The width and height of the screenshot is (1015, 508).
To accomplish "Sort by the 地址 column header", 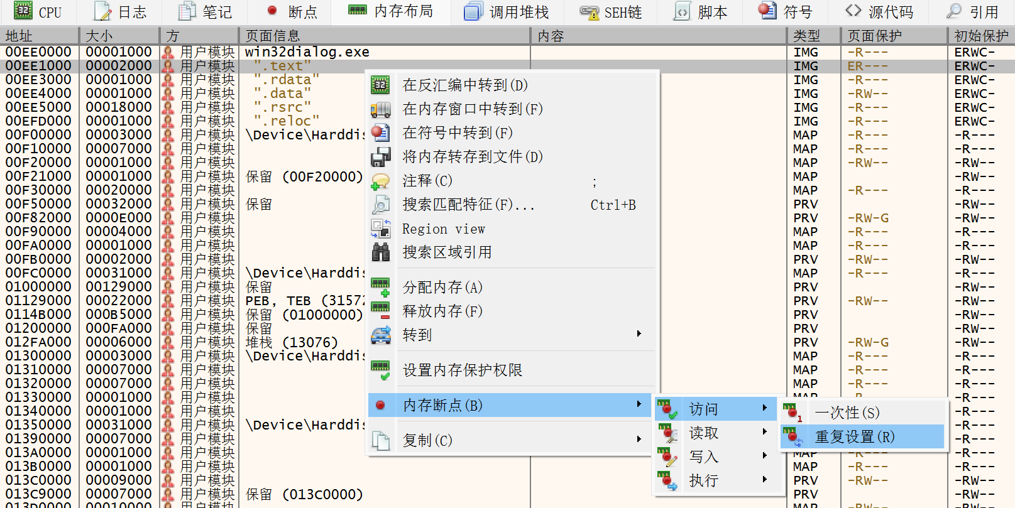I will 39,36.
